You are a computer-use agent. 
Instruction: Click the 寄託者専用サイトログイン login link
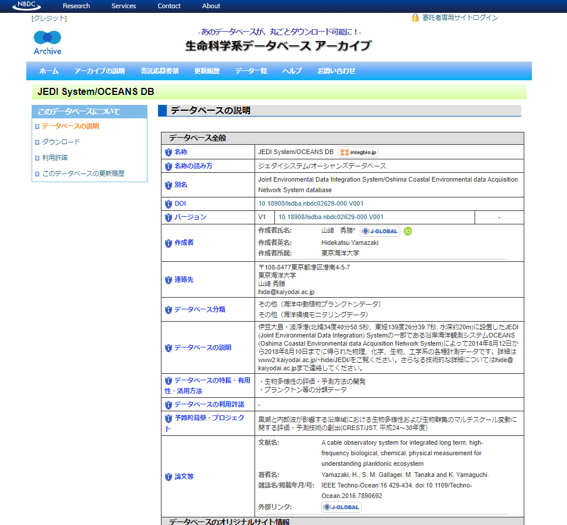tap(460, 18)
